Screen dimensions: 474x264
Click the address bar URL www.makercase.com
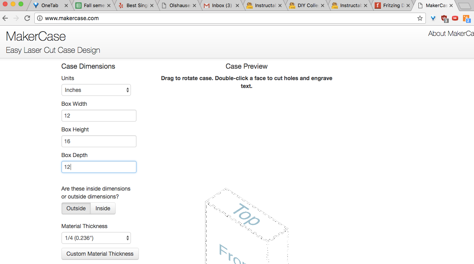72,18
